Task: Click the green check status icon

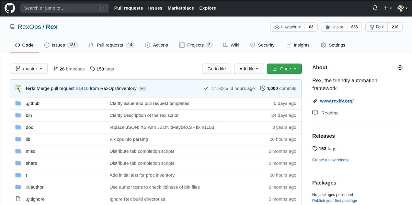Action: pyautogui.click(x=206, y=88)
